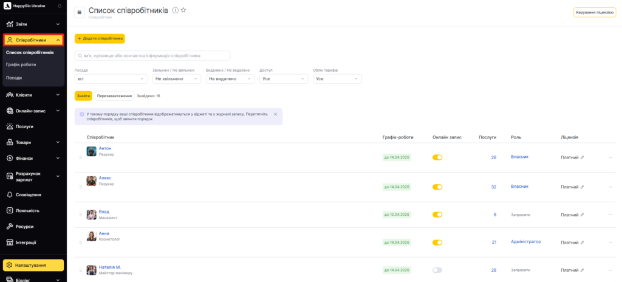Open Посади in the sidebar submenu
The width and height of the screenshot is (622, 282).
(x=14, y=78)
